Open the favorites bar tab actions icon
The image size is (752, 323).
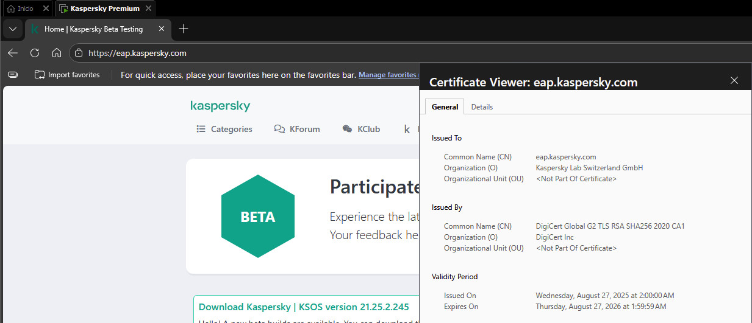coord(13,75)
